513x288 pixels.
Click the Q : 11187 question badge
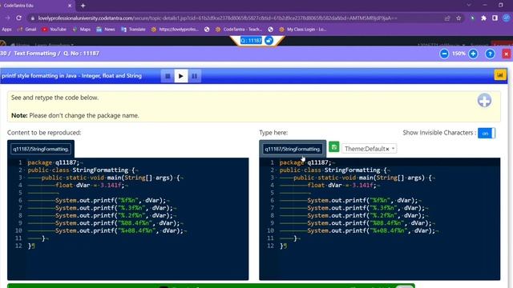[x=251, y=41]
